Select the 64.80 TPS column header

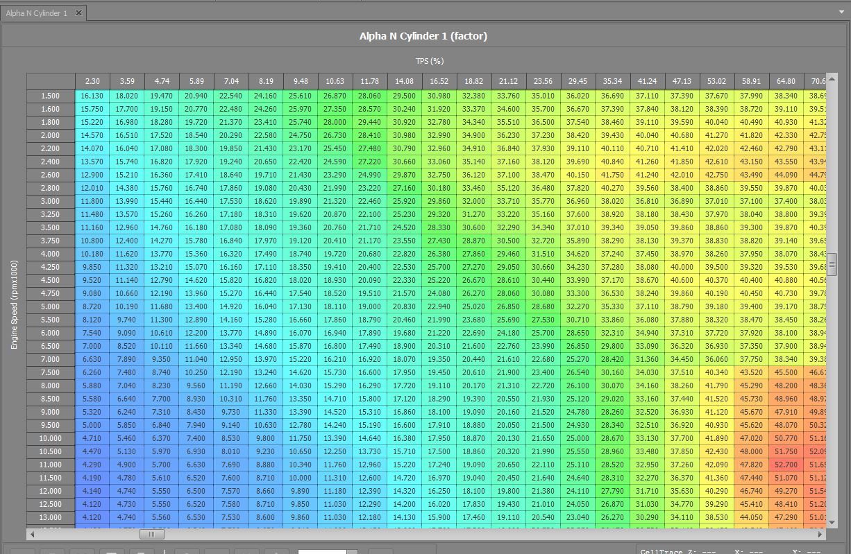[786, 82]
